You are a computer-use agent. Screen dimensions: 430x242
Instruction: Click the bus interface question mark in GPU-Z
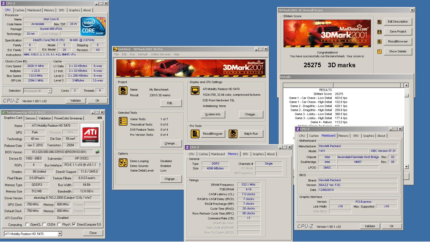[x=100, y=165]
